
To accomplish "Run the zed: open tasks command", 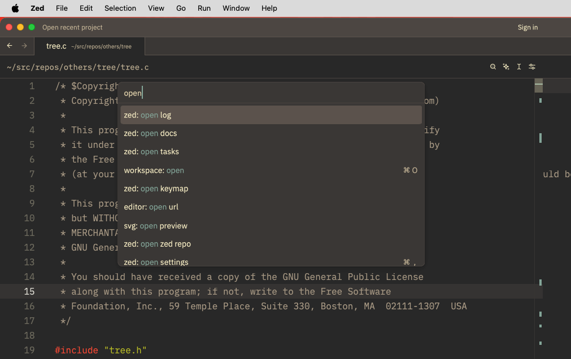I will [271, 151].
